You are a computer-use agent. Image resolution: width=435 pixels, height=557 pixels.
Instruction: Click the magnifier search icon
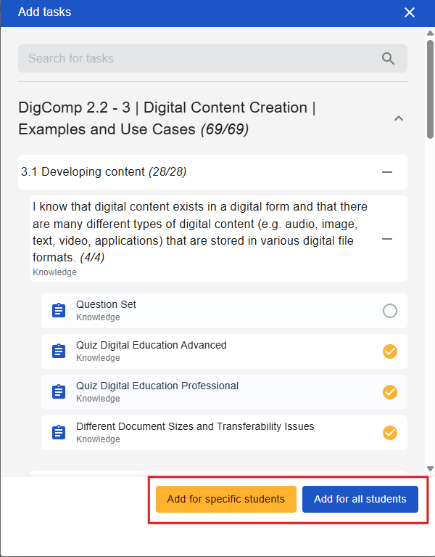388,59
